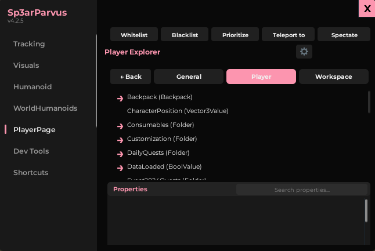Click the Properties heading
This screenshot has width=375, height=251.
coord(130,189)
